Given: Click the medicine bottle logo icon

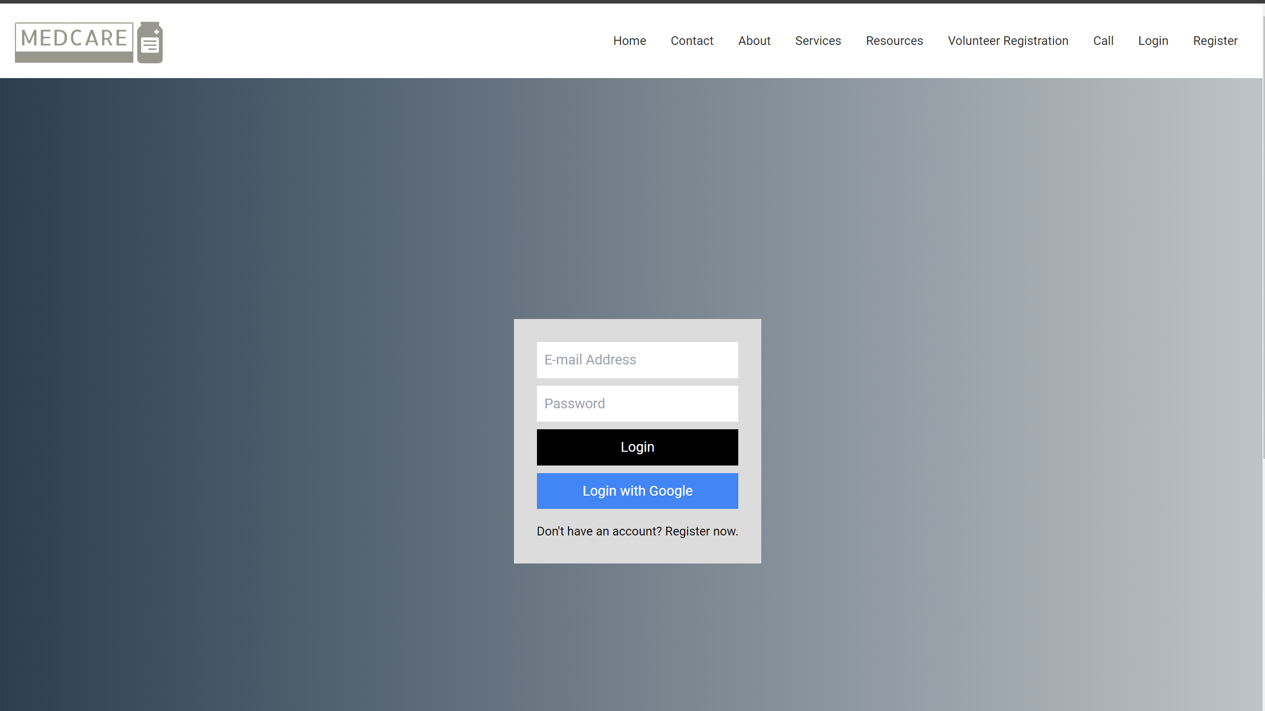Looking at the screenshot, I should (x=150, y=43).
